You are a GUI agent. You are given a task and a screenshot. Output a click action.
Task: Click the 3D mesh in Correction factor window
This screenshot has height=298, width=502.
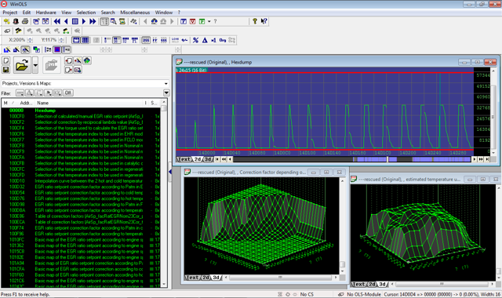pyautogui.click(x=261, y=224)
